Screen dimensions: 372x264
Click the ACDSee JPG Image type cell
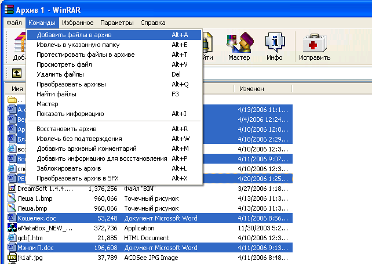[151, 258]
